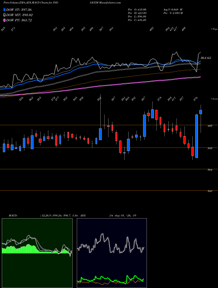Select the 'Avg V: 0.948 M' volume text
Image resolution: width=218 pixels, height=288 pixels.
pyautogui.click(x=173, y=10)
